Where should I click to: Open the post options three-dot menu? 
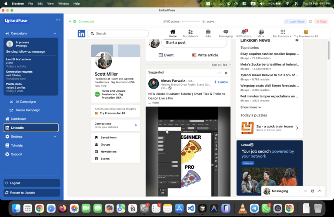pyautogui.click(x=219, y=73)
